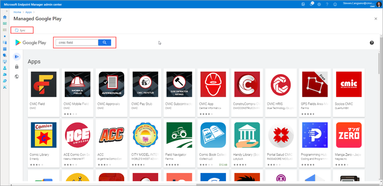Open the Settings gear in the header
383x186 pixels.
pyautogui.click(x=319, y=4)
